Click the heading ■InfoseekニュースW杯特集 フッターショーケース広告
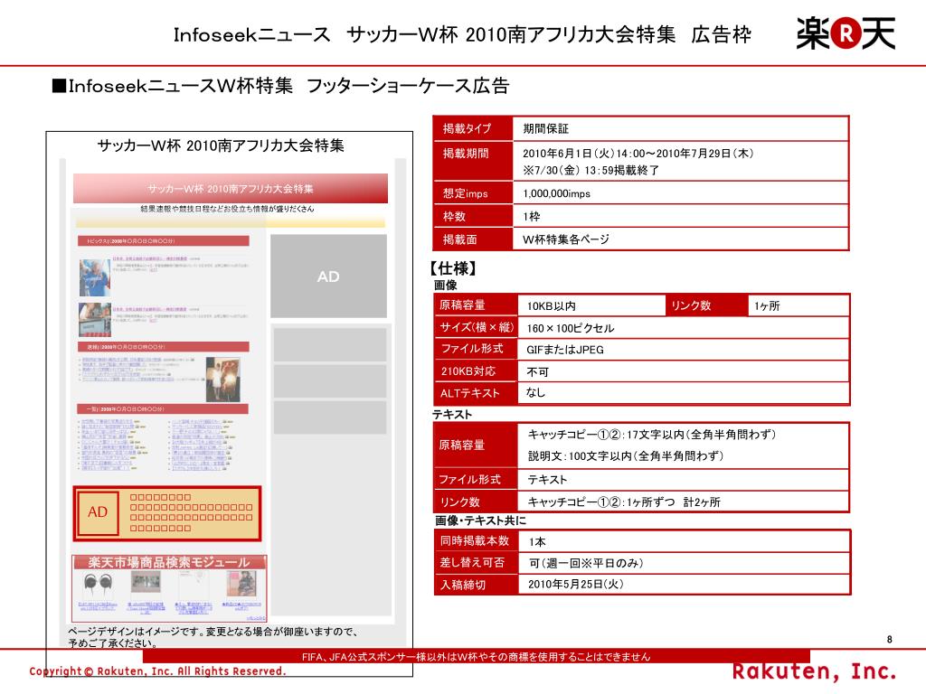The width and height of the screenshot is (926, 694). tap(280, 86)
